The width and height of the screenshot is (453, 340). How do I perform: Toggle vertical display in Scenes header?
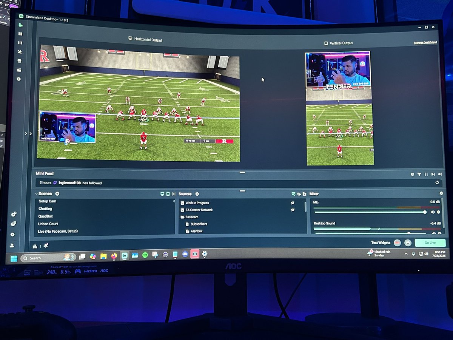coord(168,194)
